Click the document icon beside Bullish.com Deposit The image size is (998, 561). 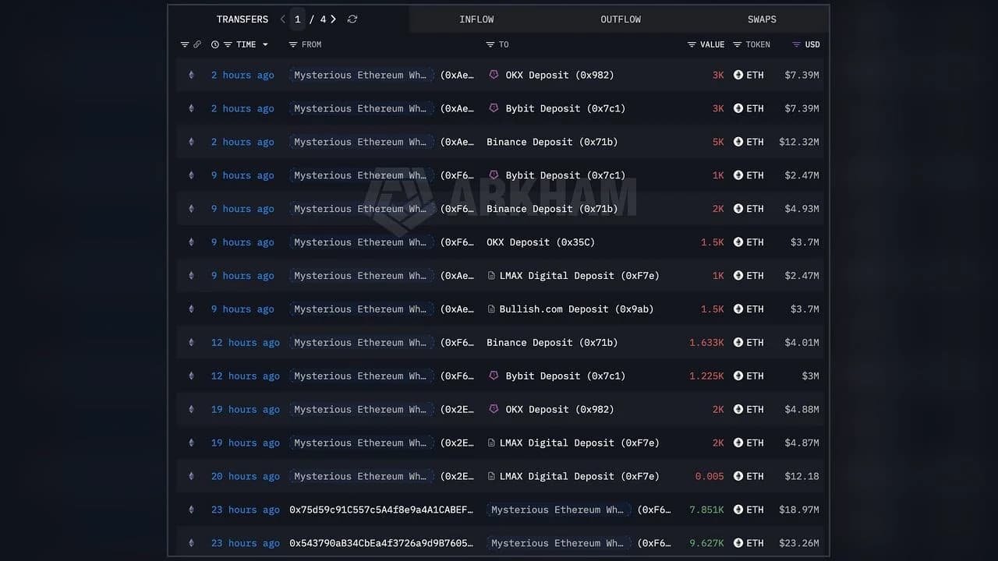(491, 309)
